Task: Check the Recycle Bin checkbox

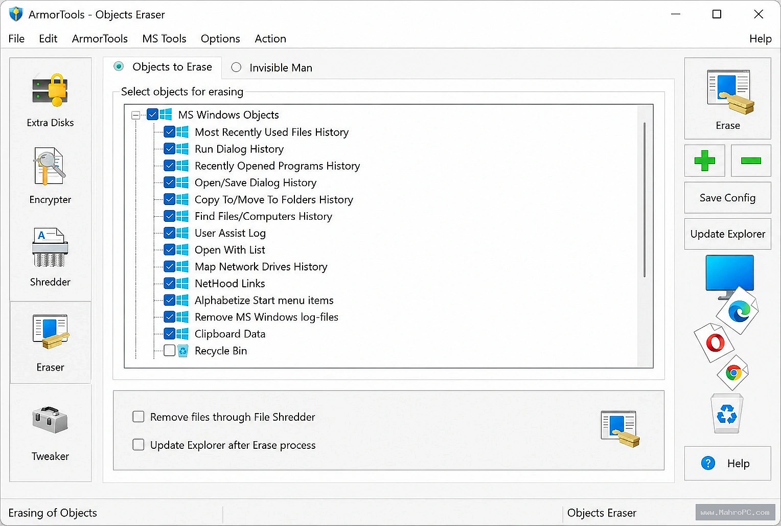Action: (170, 350)
